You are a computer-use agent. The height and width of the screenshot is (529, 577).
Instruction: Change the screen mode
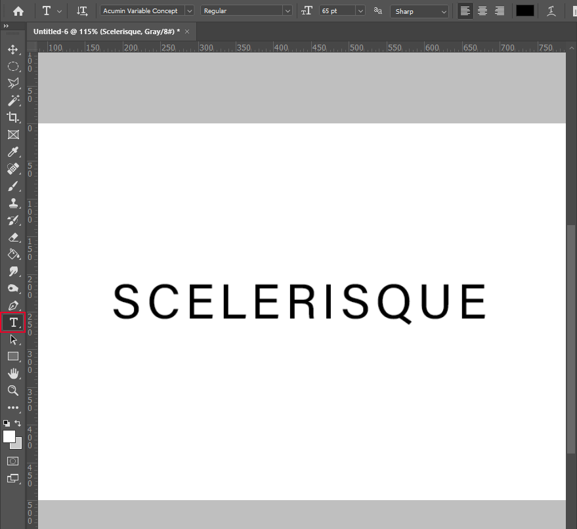point(13,478)
